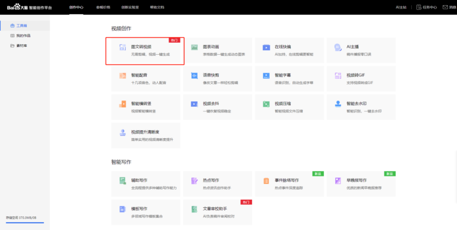The image size is (457, 230).
Task: Open the 帮助文档 tab
Action: click(x=157, y=7)
